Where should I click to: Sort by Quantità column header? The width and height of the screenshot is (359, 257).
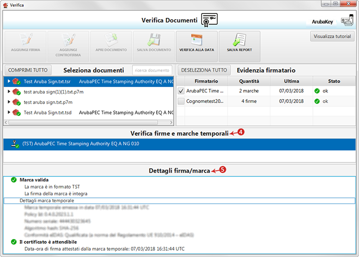pyautogui.click(x=249, y=81)
